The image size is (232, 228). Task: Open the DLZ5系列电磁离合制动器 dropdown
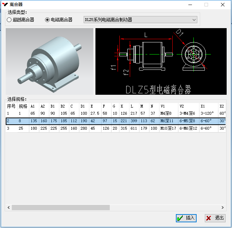click(140, 20)
